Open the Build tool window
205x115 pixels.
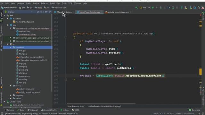21,110
